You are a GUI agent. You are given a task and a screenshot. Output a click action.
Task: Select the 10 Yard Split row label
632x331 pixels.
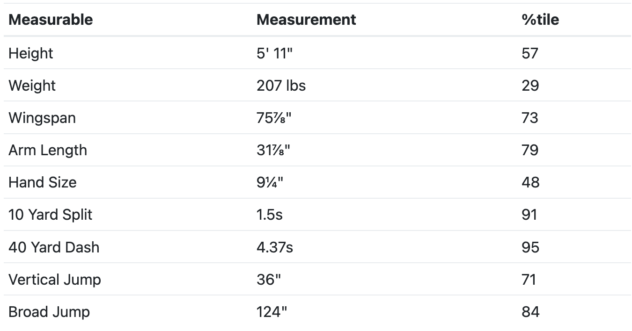coord(51,215)
